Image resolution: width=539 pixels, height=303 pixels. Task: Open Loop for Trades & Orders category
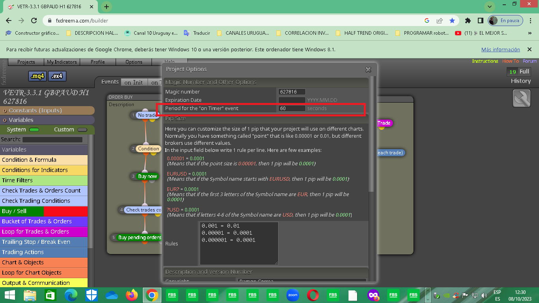point(44,232)
